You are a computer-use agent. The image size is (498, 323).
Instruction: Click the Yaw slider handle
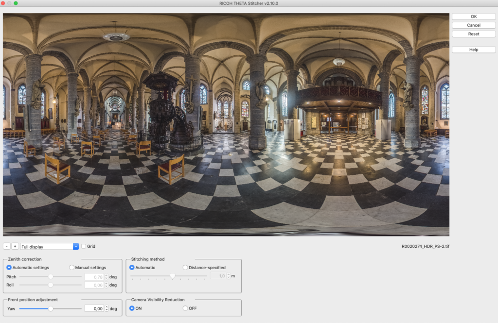pyautogui.click(x=51, y=308)
